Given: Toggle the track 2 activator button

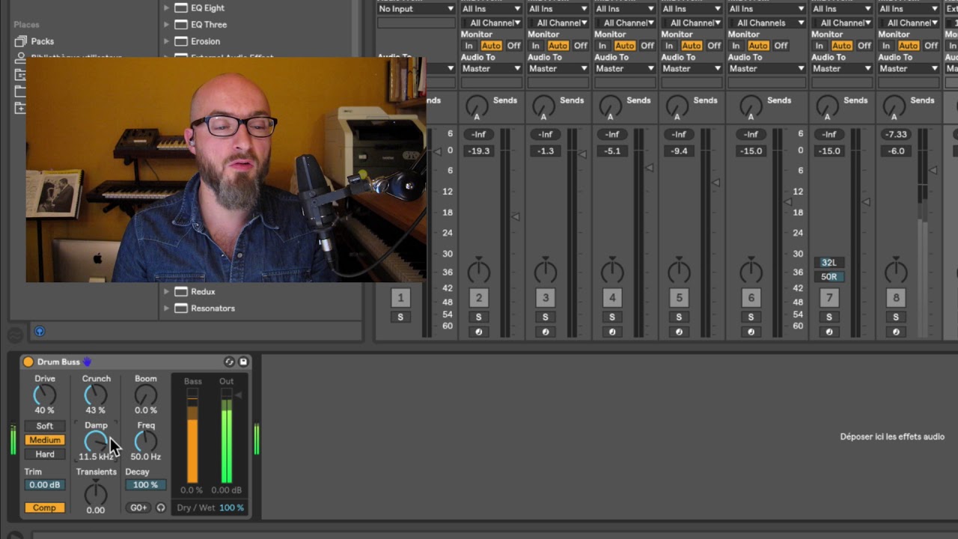Looking at the screenshot, I should (x=479, y=298).
